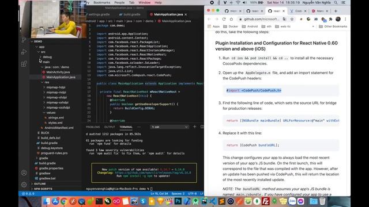Click the volume icon in the menu bar
Viewport: 369px width, 207px height.
click(x=244, y=2)
